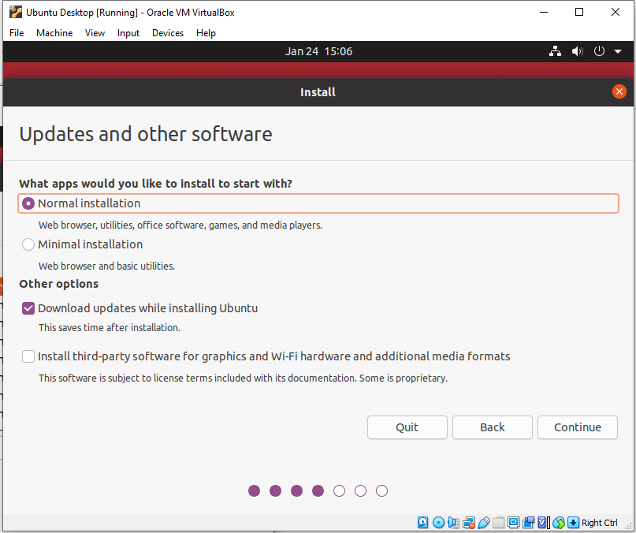Open the Devices menu
The width and height of the screenshot is (636, 533).
[x=168, y=33]
